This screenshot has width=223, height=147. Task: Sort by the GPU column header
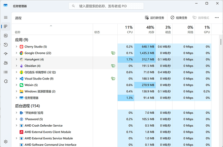click(203, 29)
